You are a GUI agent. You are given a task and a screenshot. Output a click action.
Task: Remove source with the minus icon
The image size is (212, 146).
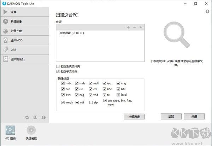135,27
